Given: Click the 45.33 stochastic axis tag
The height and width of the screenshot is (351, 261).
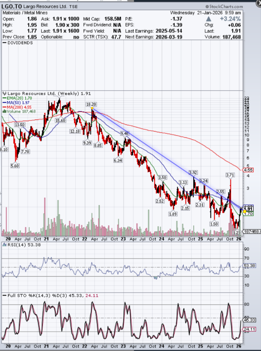Looking at the screenshot, I should 249,320.
